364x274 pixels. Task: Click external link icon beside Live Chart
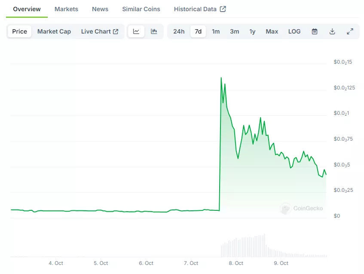(x=116, y=31)
